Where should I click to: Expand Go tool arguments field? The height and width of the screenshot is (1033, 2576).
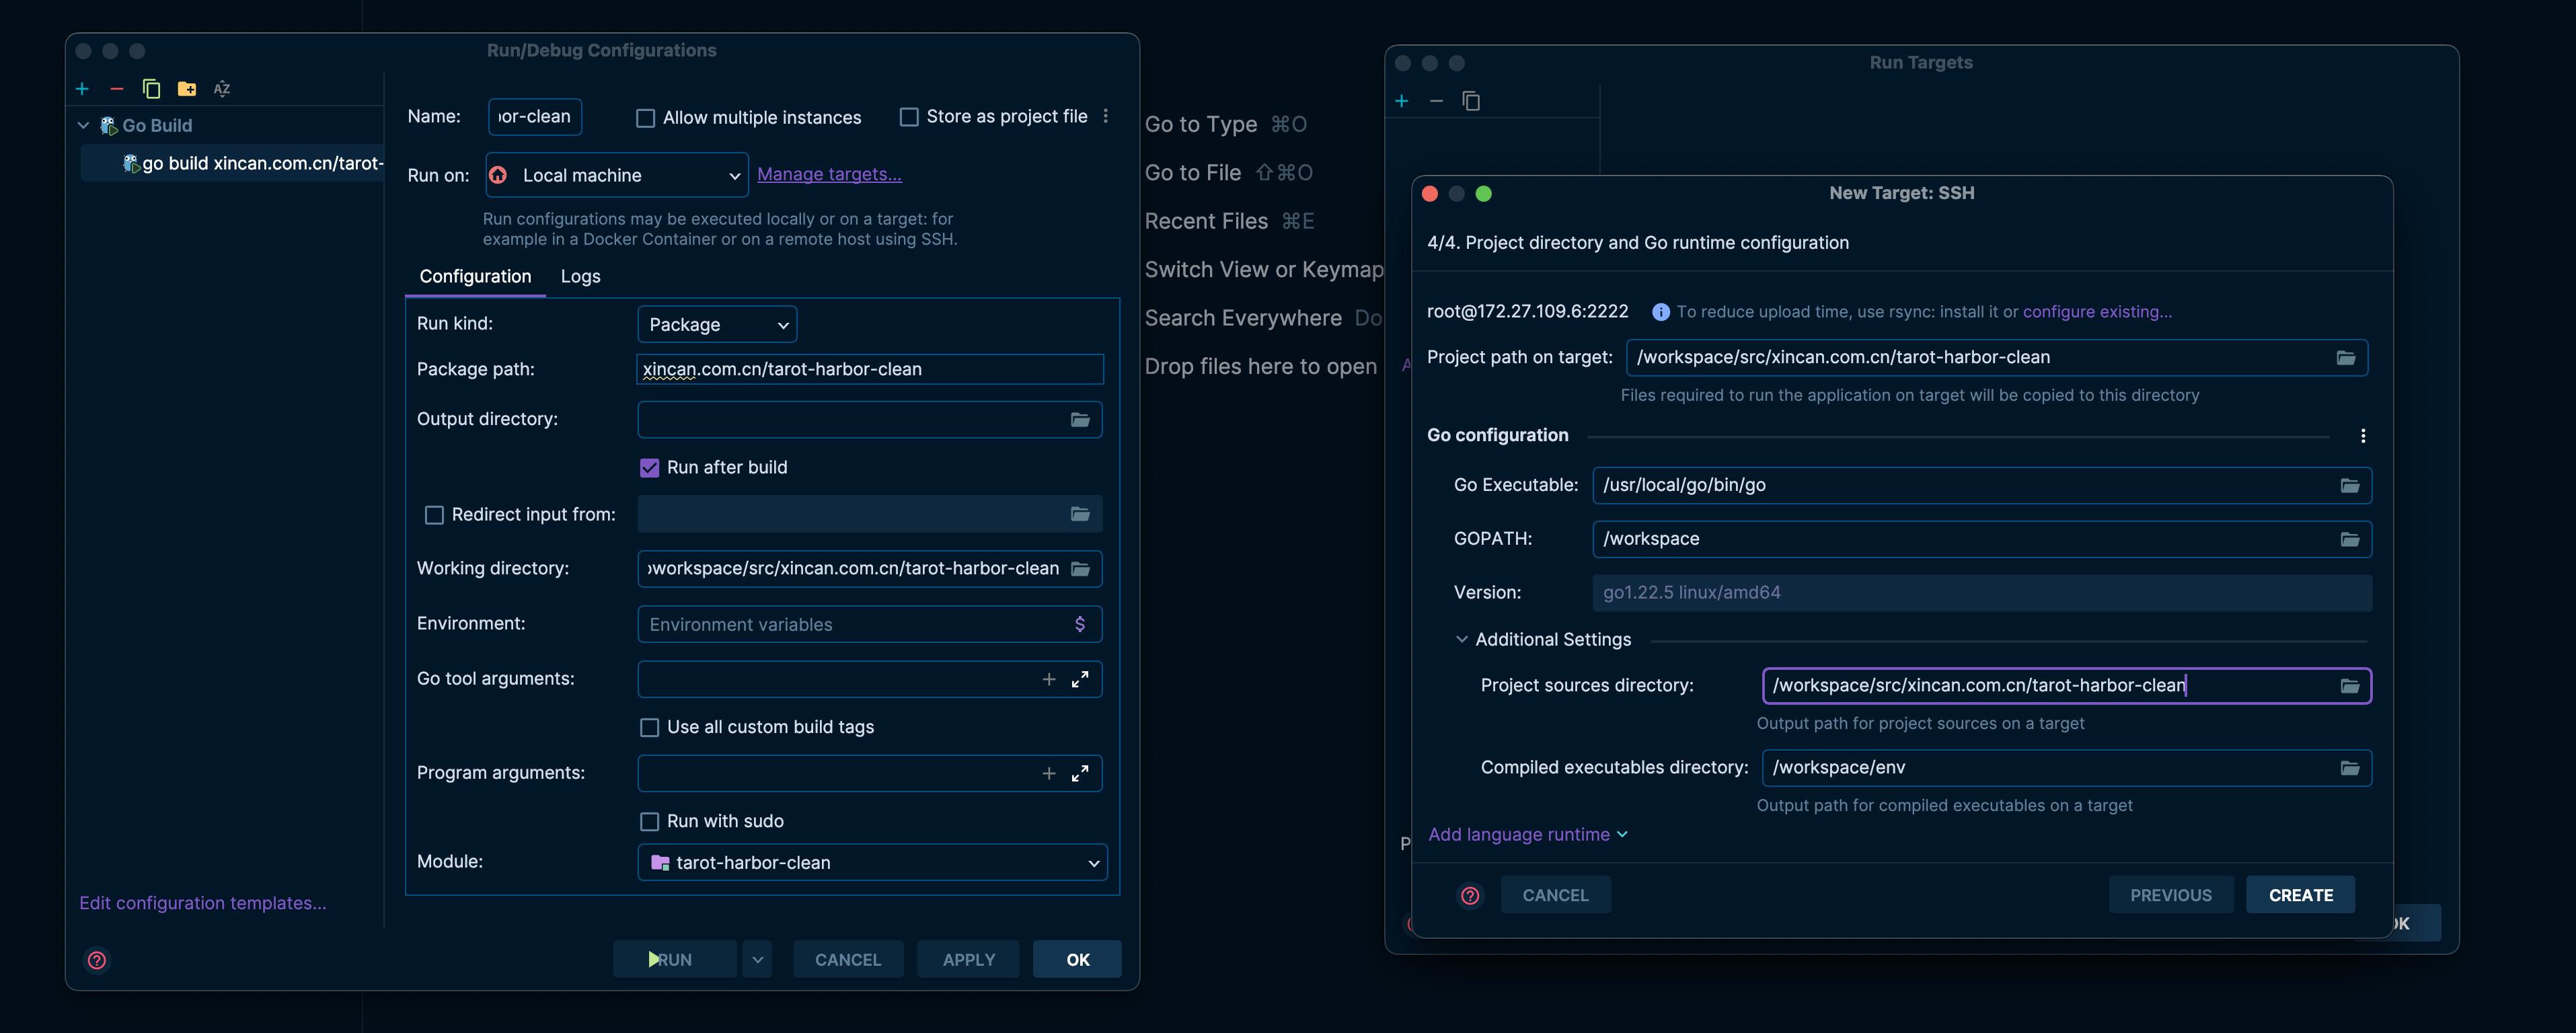pos(1080,680)
